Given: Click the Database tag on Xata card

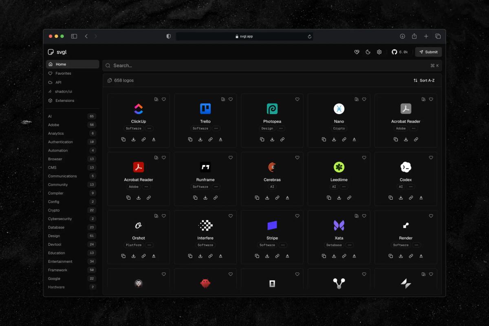Looking at the screenshot, I should (x=334, y=245).
